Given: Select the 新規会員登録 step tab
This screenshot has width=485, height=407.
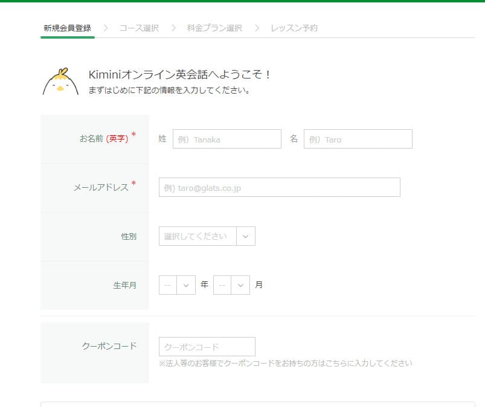Looking at the screenshot, I should coord(68,28).
